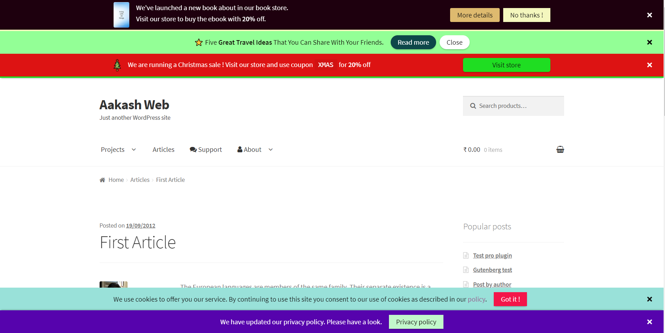Dismiss the purple privacy policy bar X
Viewport: 665px width, 333px height.
coord(649,322)
